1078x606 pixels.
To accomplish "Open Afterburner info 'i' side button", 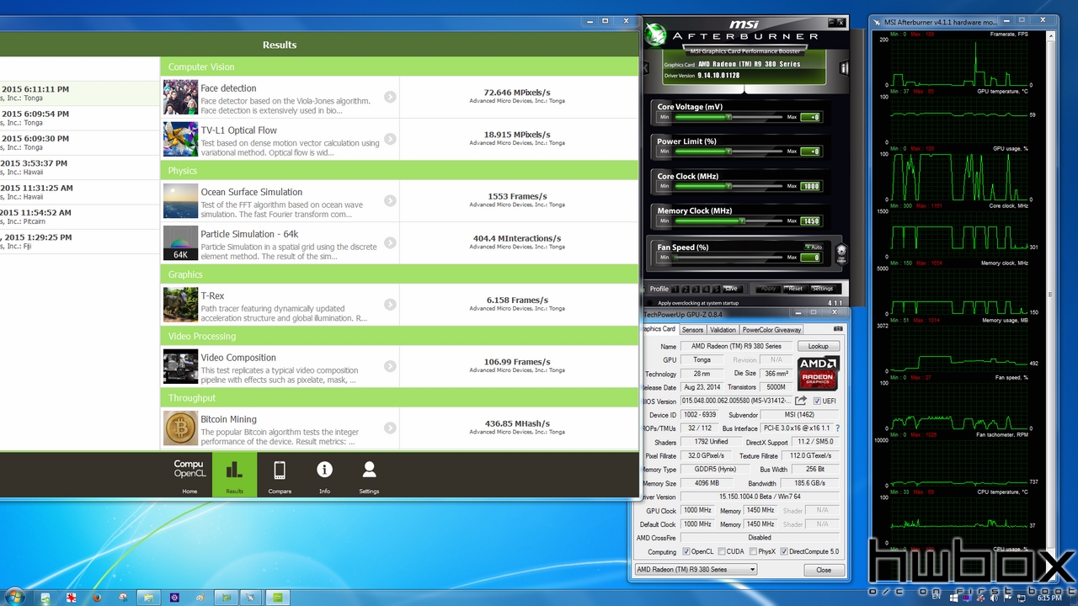I will tap(844, 67).
